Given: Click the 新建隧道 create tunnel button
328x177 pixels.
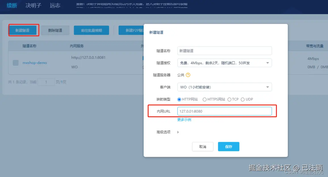Looking at the screenshot, I should (23, 30).
